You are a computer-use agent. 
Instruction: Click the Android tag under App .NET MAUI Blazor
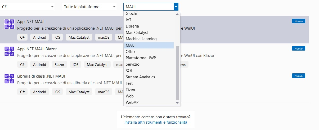click(39, 65)
